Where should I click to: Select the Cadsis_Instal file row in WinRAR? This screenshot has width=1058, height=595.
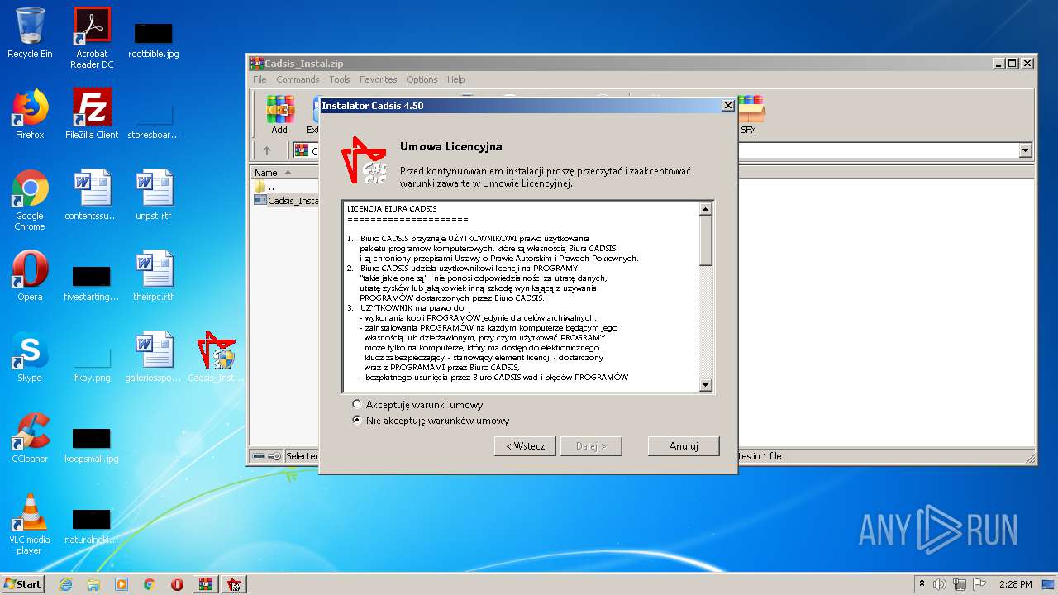coord(286,200)
